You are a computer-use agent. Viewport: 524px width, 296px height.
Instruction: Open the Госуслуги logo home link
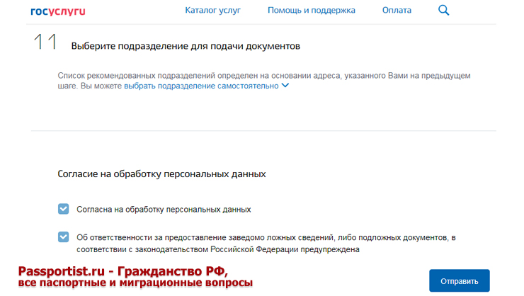[x=58, y=11]
